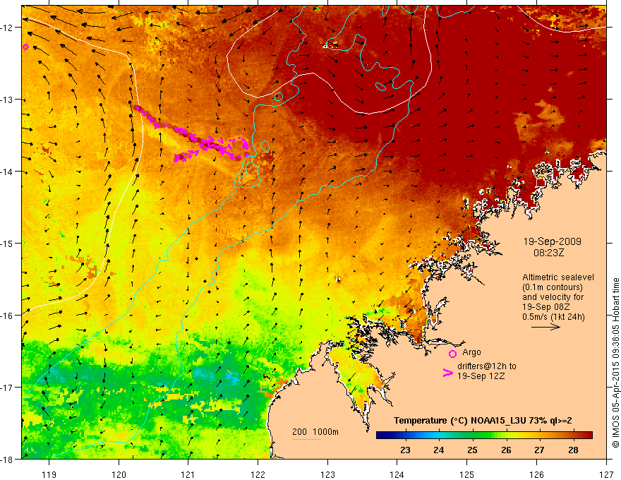
Task: Click latitude axis label -18
Action: (8, 459)
